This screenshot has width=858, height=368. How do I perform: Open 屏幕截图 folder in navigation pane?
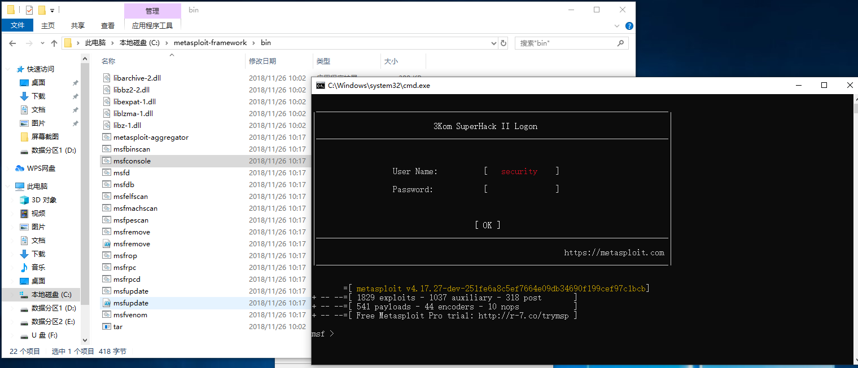coord(45,137)
